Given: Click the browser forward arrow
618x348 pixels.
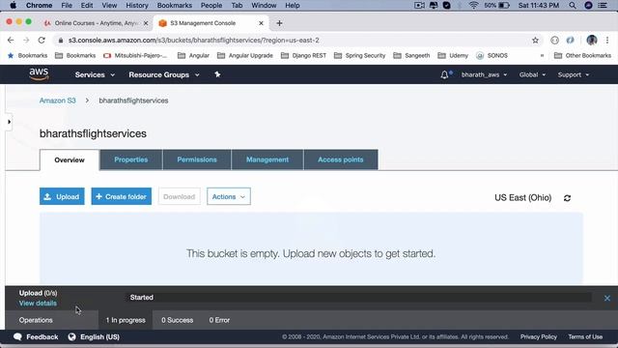Looking at the screenshot, I should point(26,41).
